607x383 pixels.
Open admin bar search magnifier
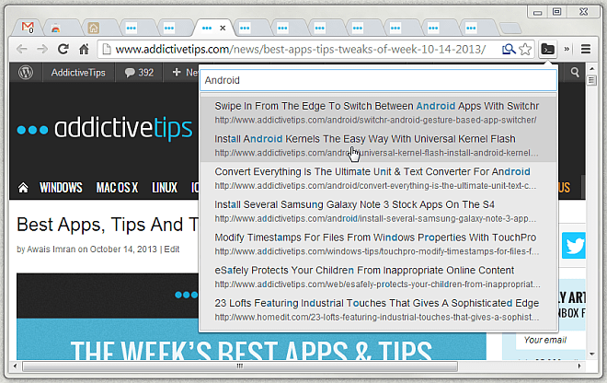tap(575, 72)
